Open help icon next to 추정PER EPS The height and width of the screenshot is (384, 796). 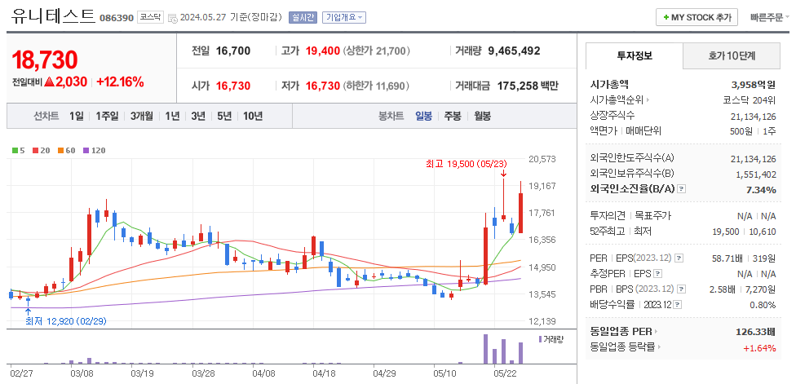pos(658,274)
